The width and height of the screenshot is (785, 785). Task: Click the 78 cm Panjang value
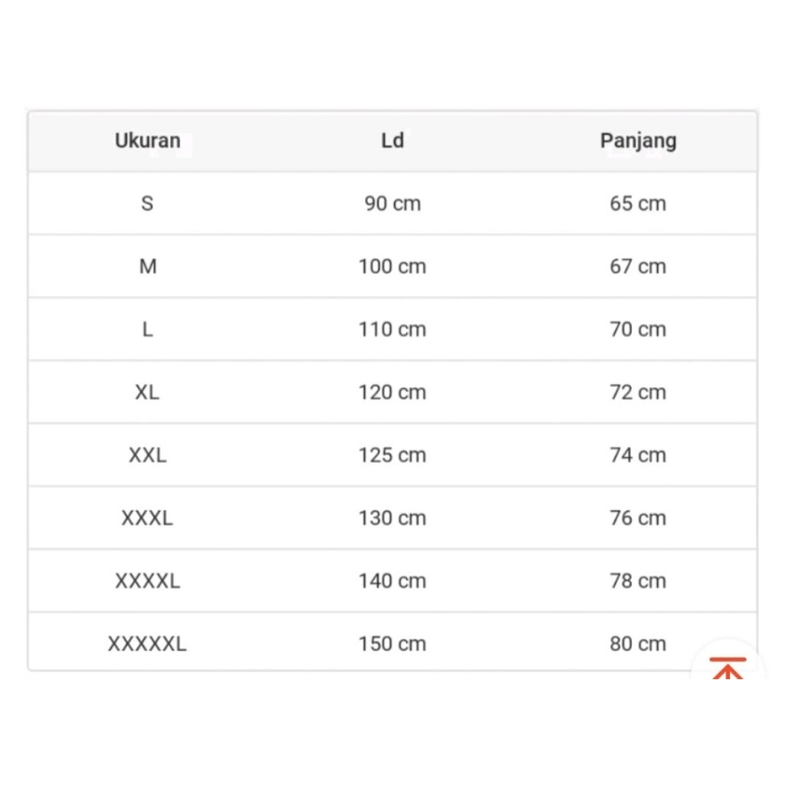coord(638,581)
